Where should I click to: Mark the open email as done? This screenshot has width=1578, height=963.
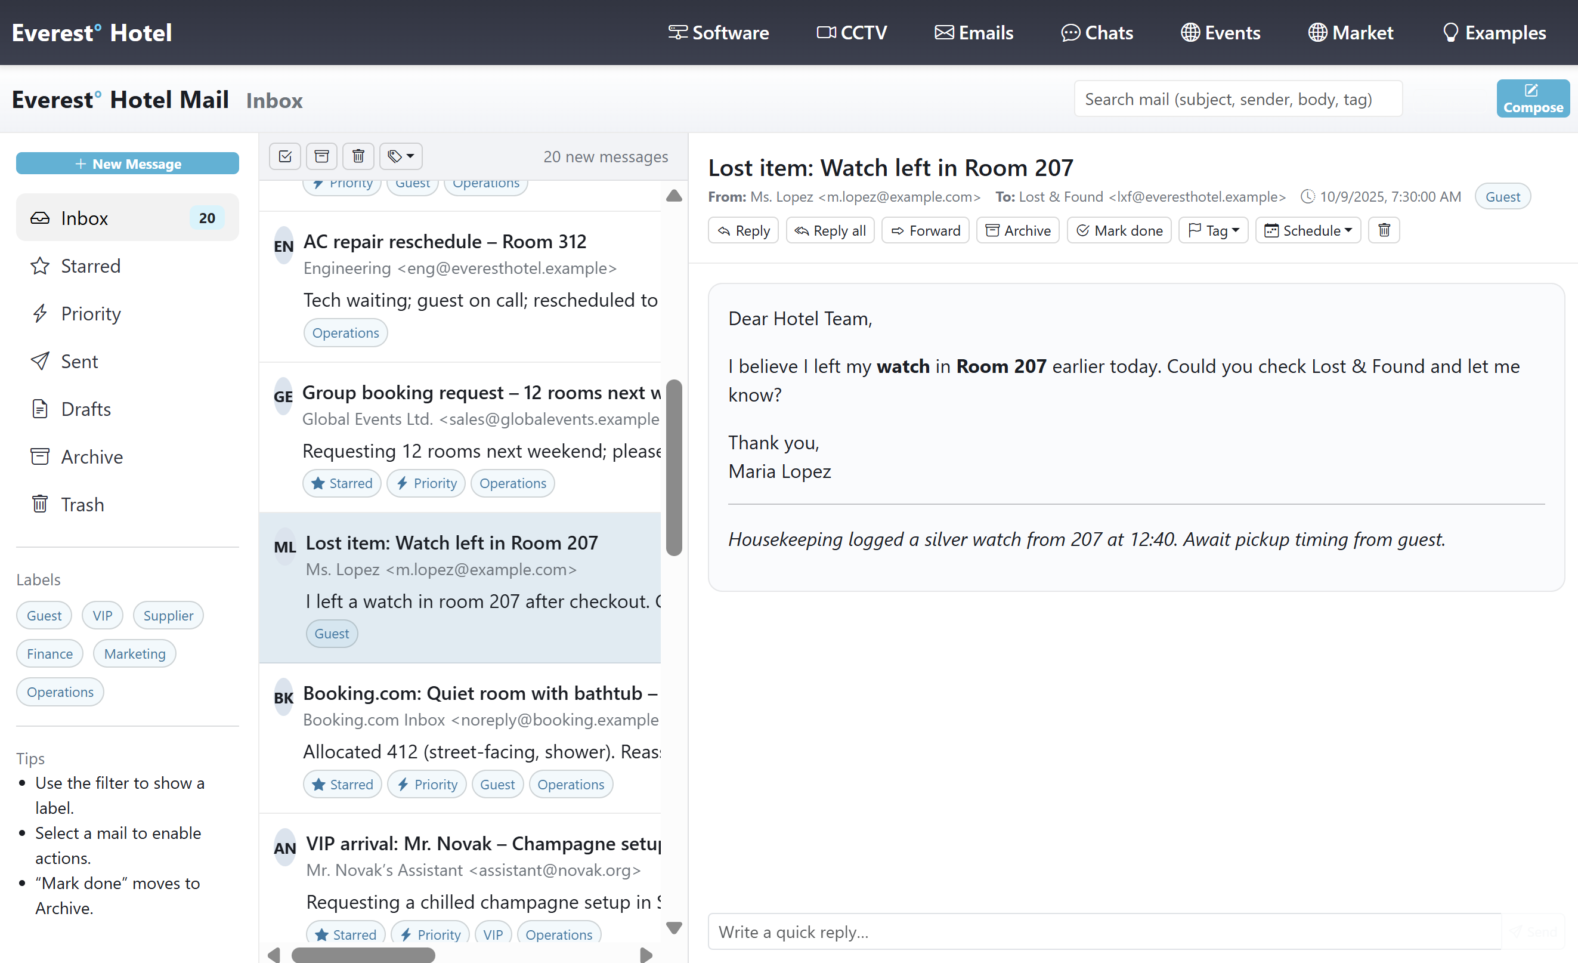click(x=1119, y=230)
